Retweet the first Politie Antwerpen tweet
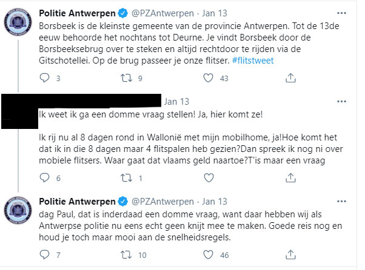 click(x=126, y=78)
